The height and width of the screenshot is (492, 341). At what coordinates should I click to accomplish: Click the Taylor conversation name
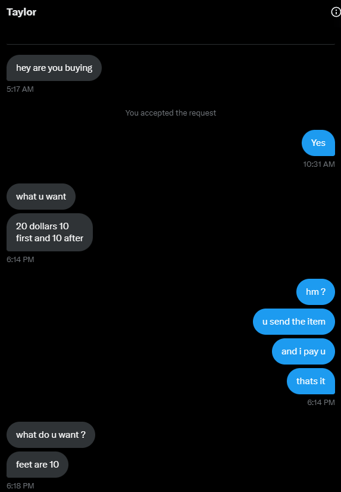pyautogui.click(x=21, y=12)
